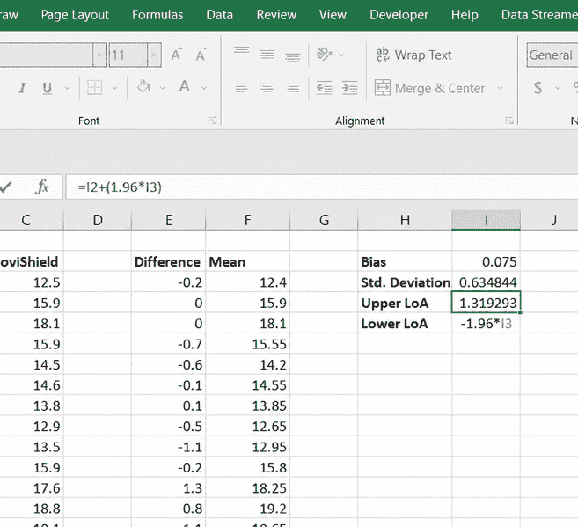Click the Borders icon
578x527 pixels.
tap(94, 88)
